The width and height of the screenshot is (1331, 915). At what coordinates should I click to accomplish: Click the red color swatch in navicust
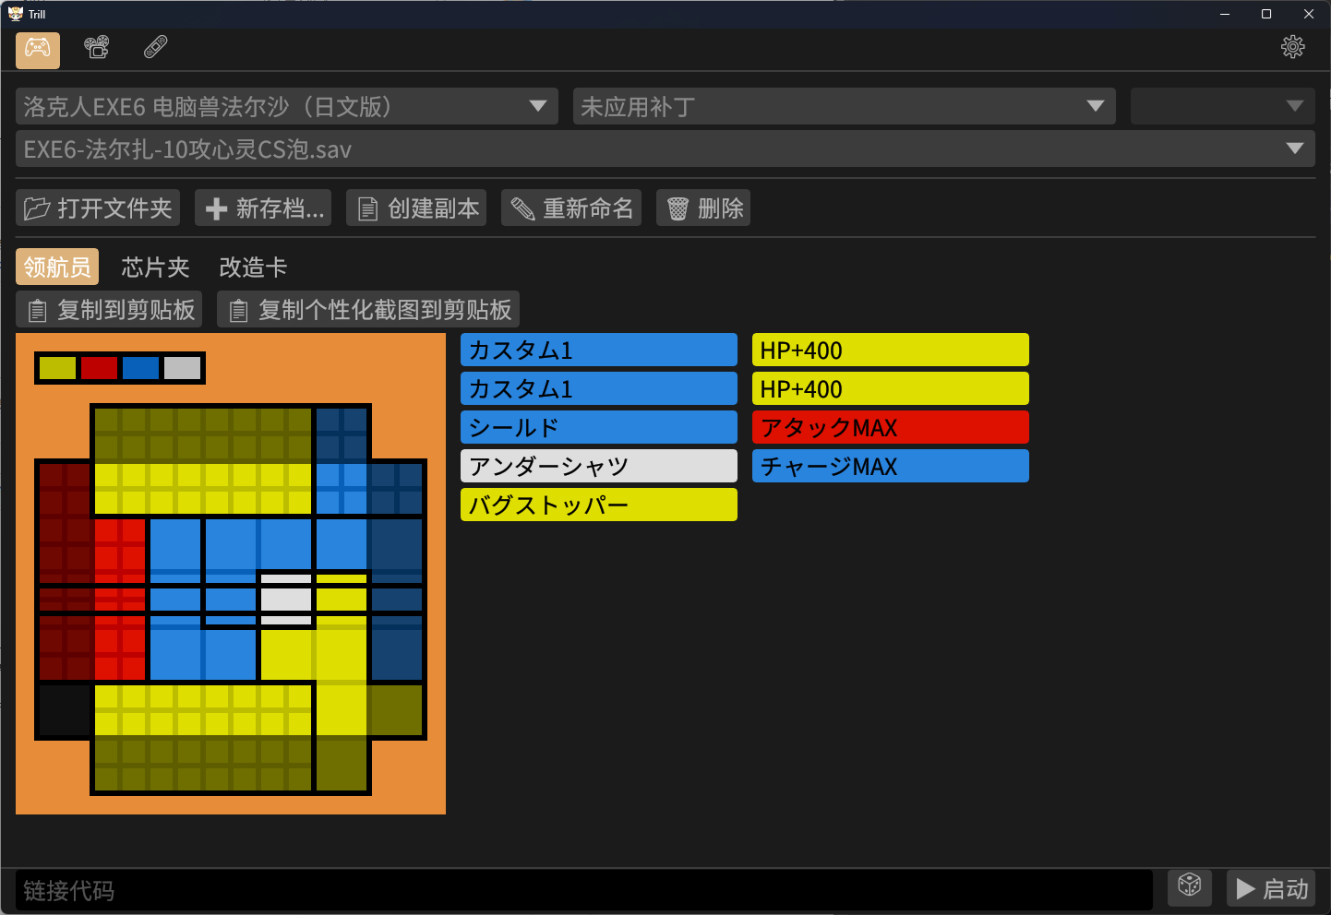pos(99,369)
